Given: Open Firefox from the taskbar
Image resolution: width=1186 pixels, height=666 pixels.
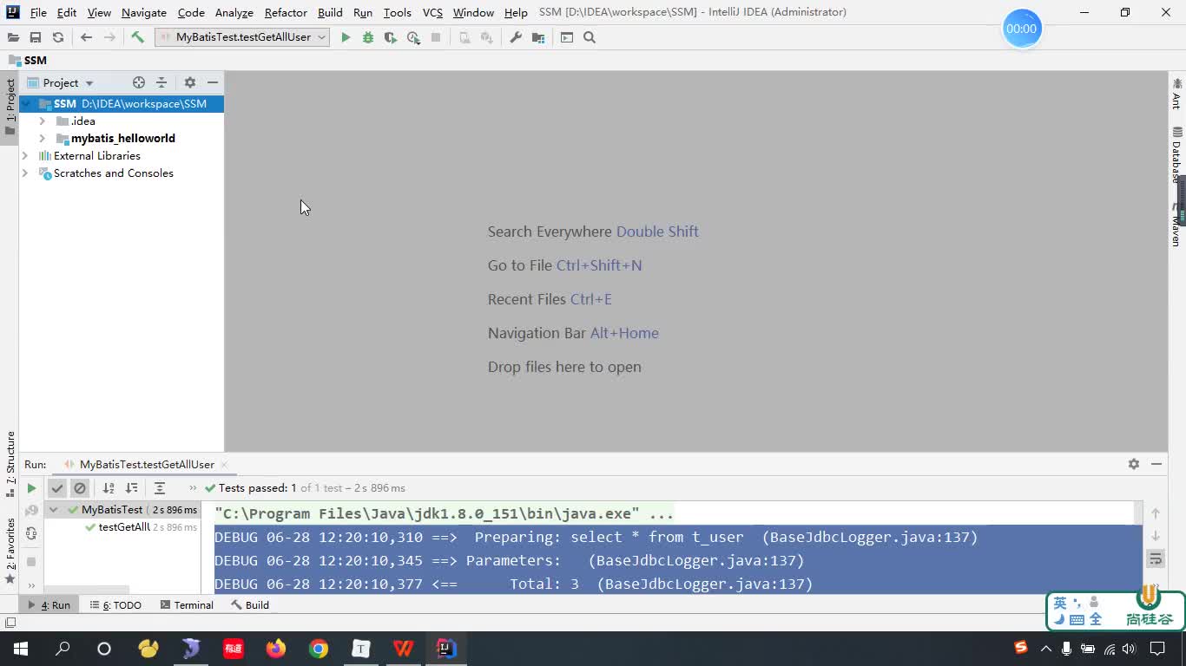Looking at the screenshot, I should coord(276,649).
